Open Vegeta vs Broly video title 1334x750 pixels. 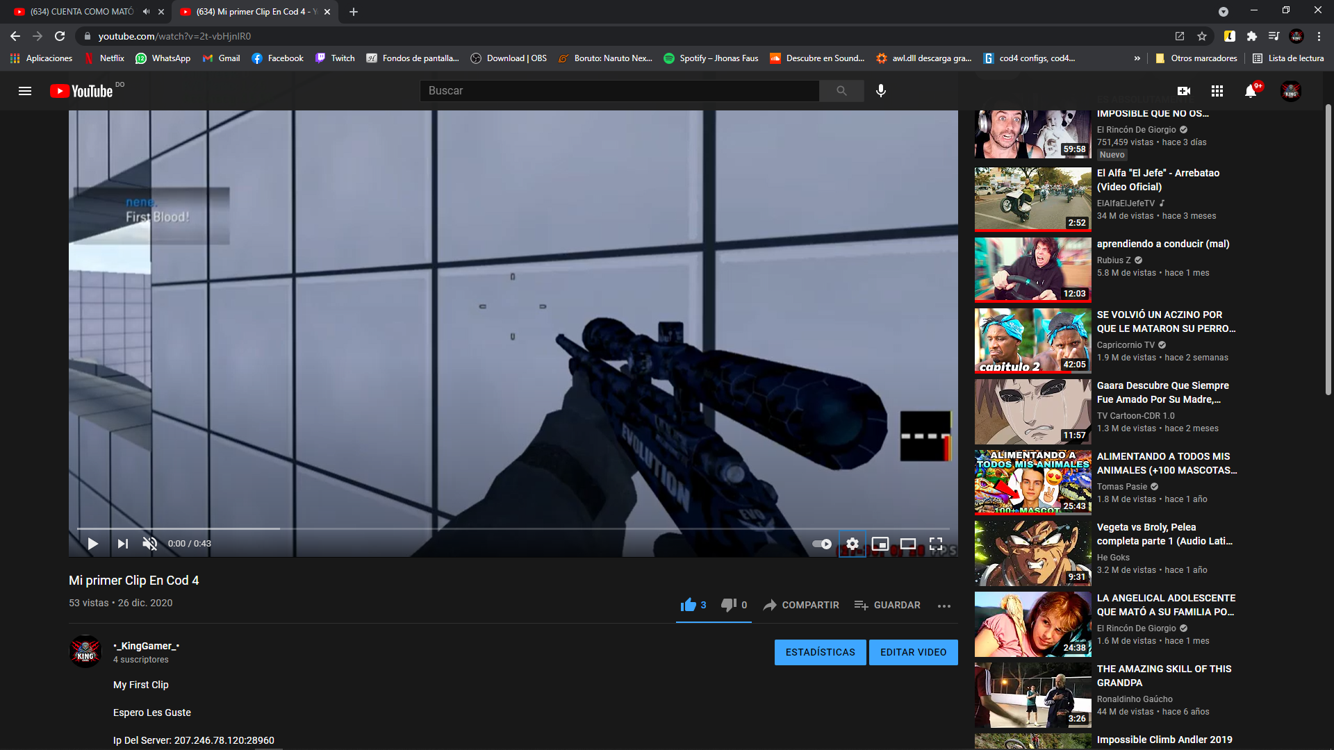click(1164, 534)
